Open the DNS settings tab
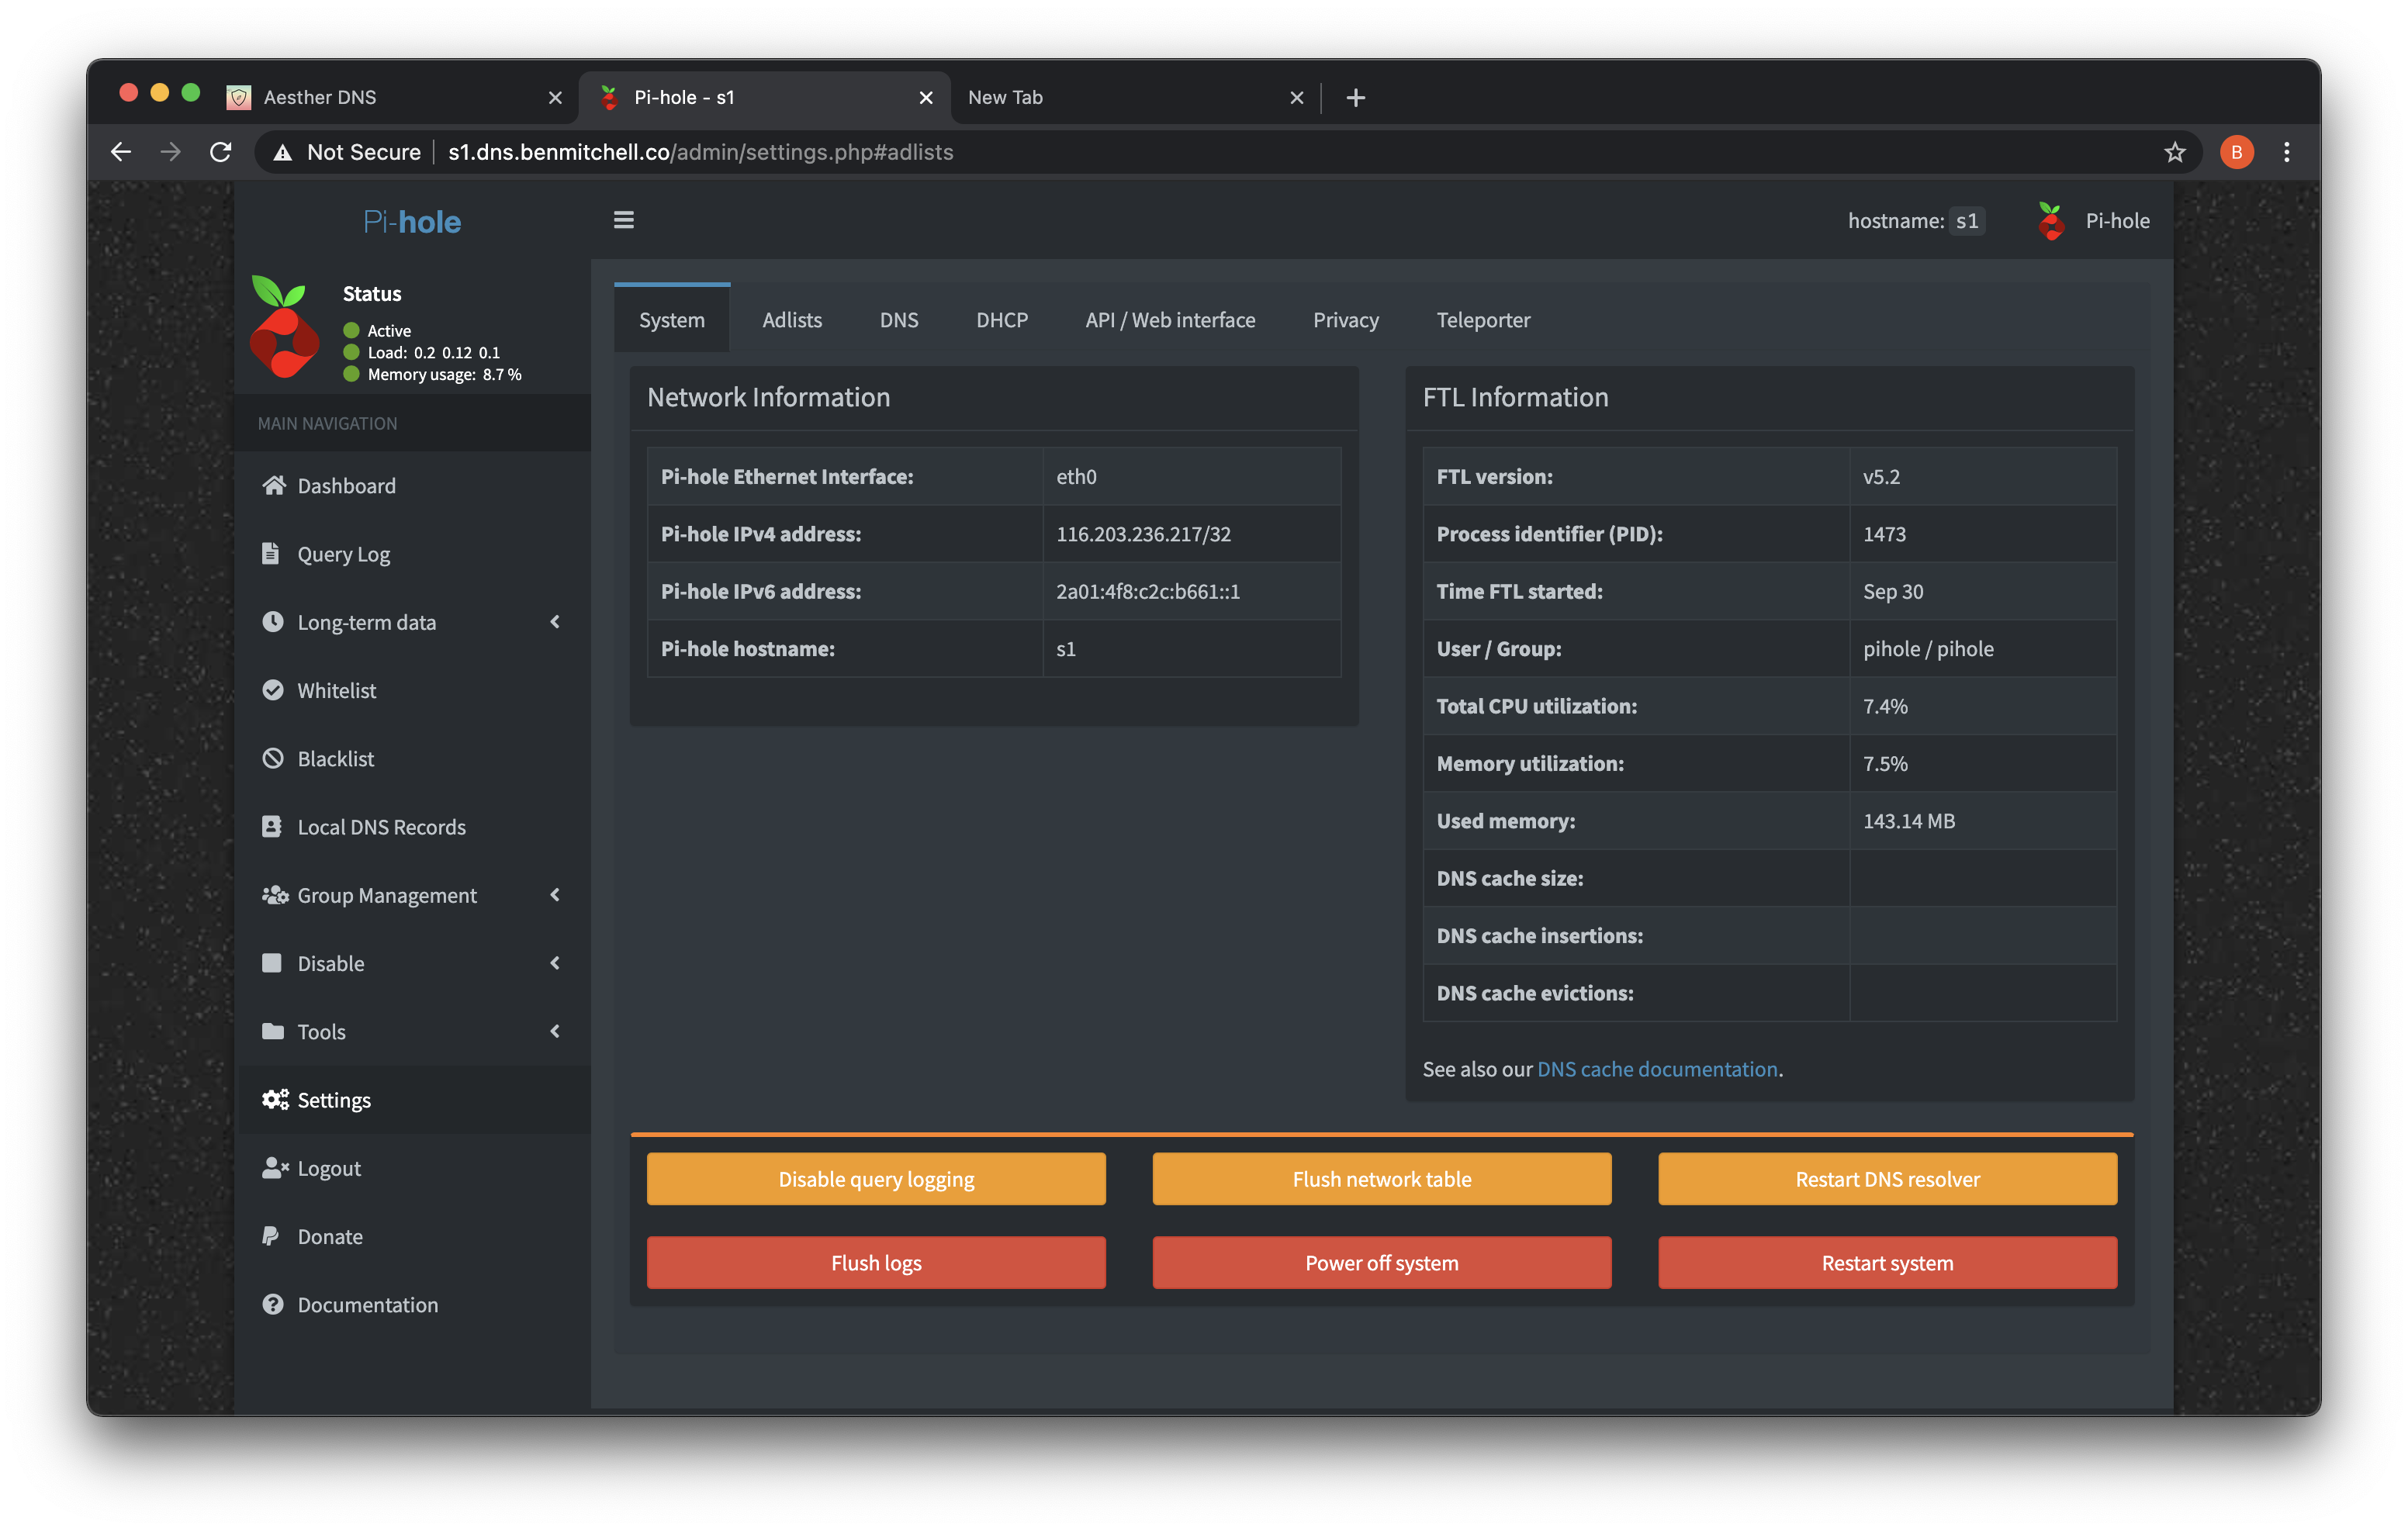2408x1531 pixels. (x=899, y=319)
